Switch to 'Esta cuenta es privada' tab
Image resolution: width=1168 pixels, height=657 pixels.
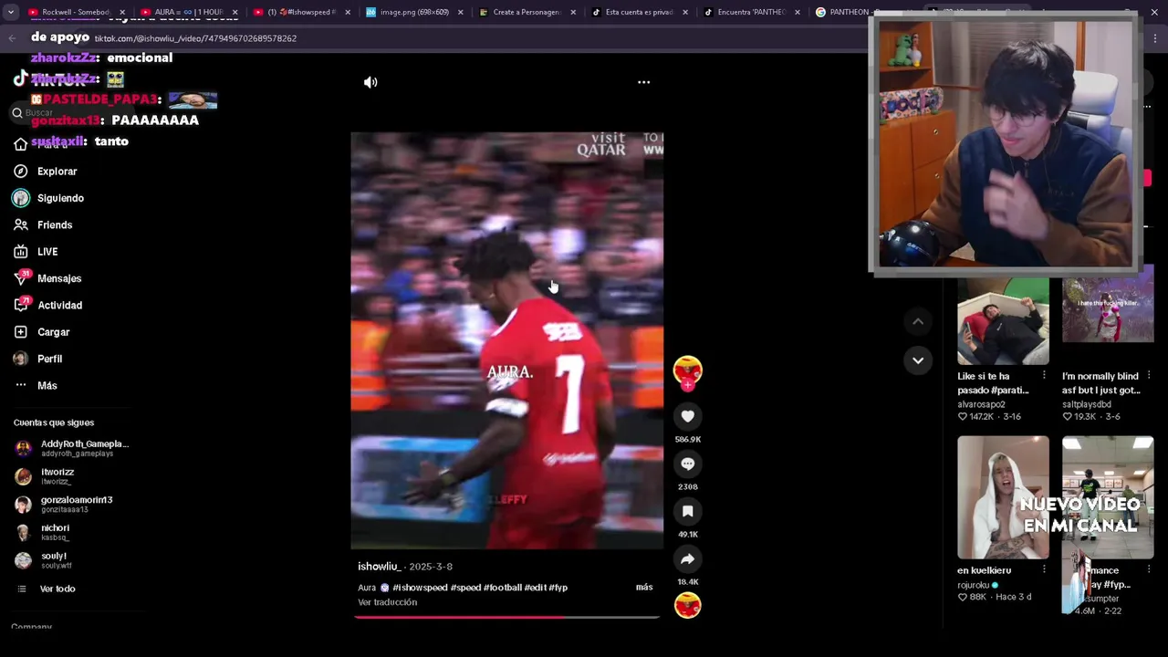[638, 13]
